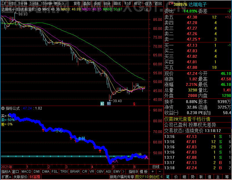232x180 pixels.
Task: Open the 复权 adjustment menu
Action: point(77,3)
